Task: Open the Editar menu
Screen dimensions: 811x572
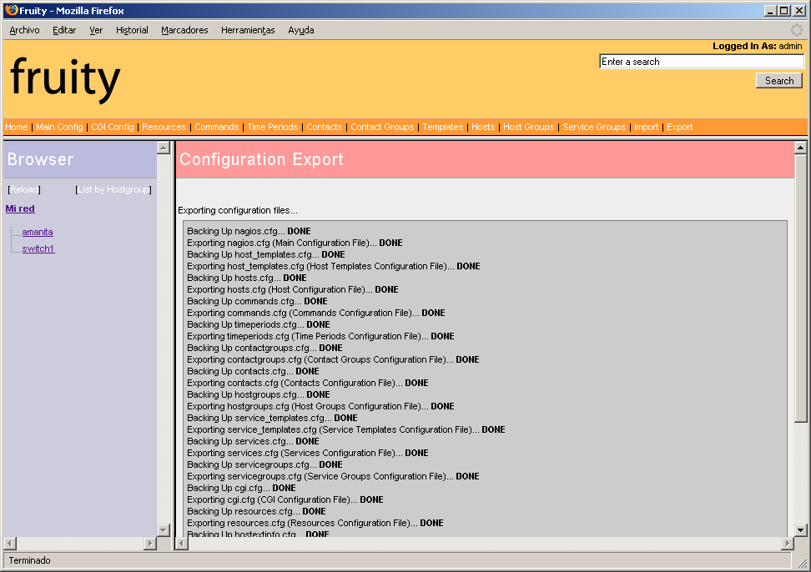Action: pos(64,30)
